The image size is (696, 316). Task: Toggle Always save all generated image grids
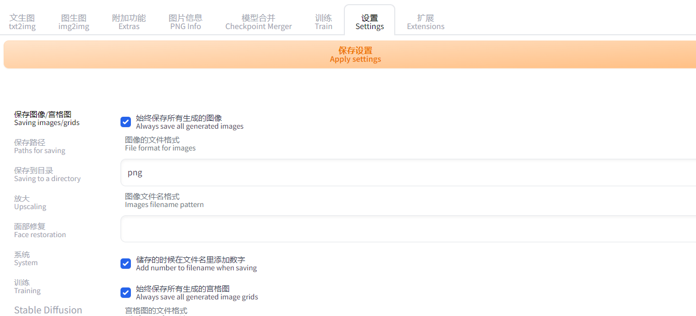pyautogui.click(x=126, y=293)
